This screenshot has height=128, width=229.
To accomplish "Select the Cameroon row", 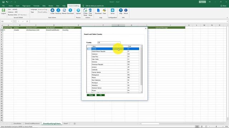I will [x=113, y=54].
